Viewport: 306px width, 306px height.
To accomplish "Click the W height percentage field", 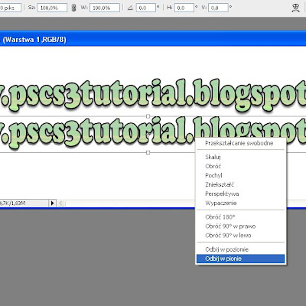I will click(x=105, y=8).
